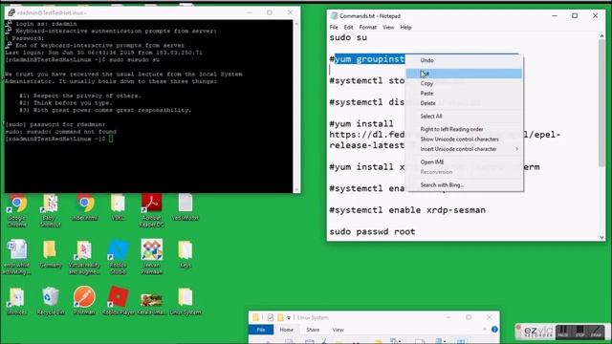Click 'sudo su' line in Notepad

coord(348,38)
